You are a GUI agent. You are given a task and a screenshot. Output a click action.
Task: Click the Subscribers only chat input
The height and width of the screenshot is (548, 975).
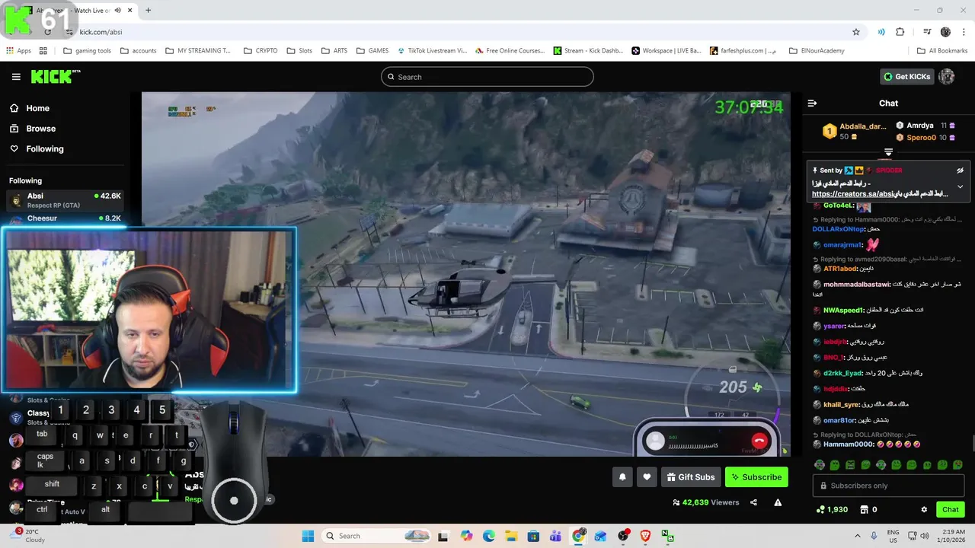[888, 486]
